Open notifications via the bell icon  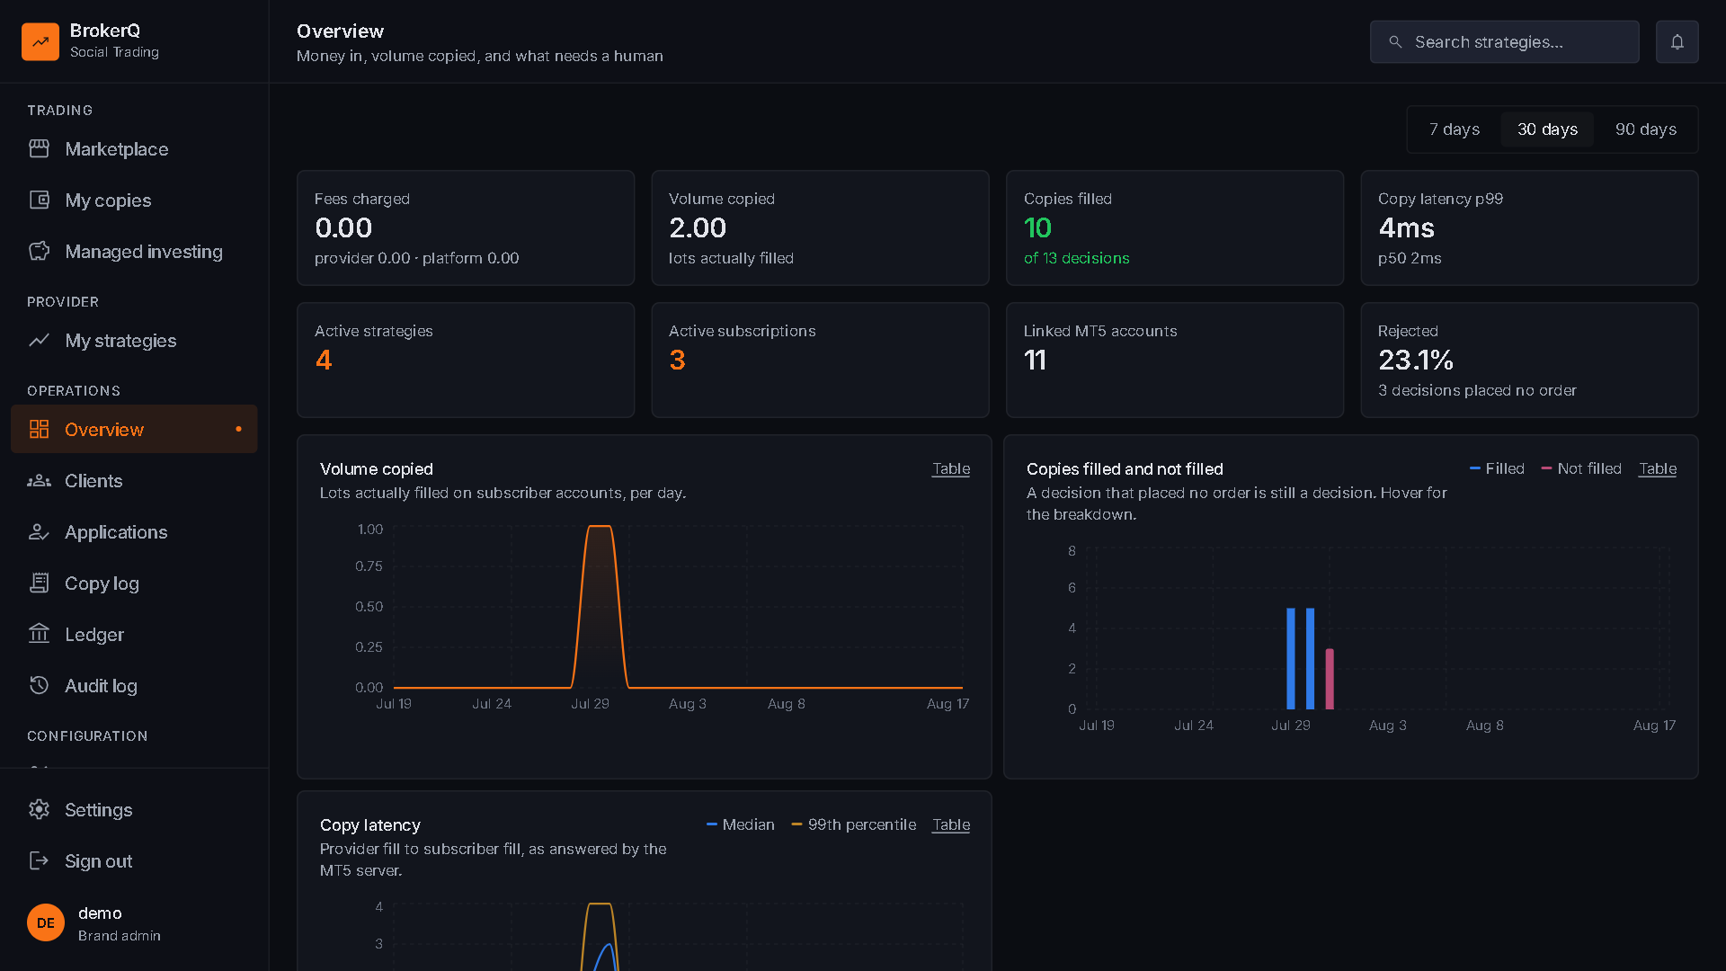point(1677,41)
